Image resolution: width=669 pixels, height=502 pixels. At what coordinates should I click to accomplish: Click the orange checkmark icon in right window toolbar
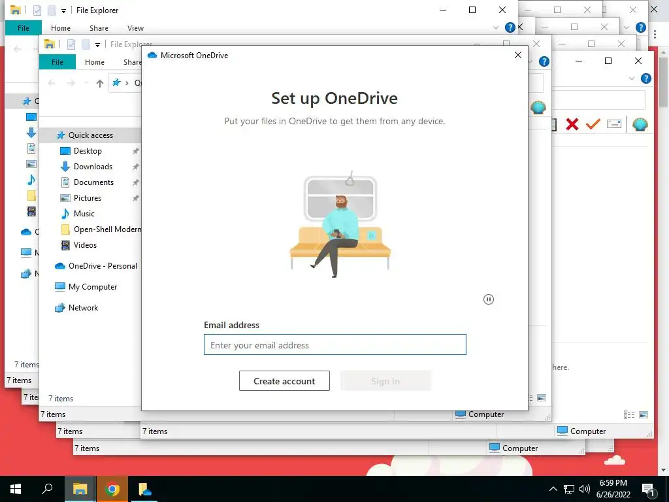pyautogui.click(x=593, y=124)
